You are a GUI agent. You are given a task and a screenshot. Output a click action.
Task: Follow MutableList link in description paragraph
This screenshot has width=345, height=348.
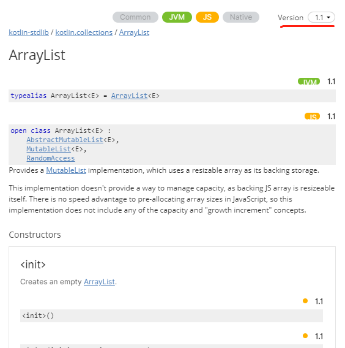(66, 170)
